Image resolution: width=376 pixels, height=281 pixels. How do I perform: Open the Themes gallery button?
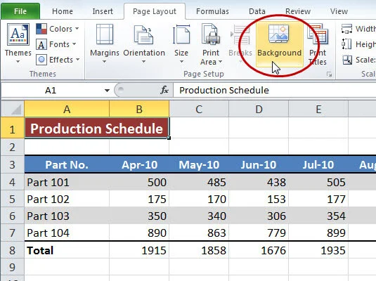(x=18, y=43)
